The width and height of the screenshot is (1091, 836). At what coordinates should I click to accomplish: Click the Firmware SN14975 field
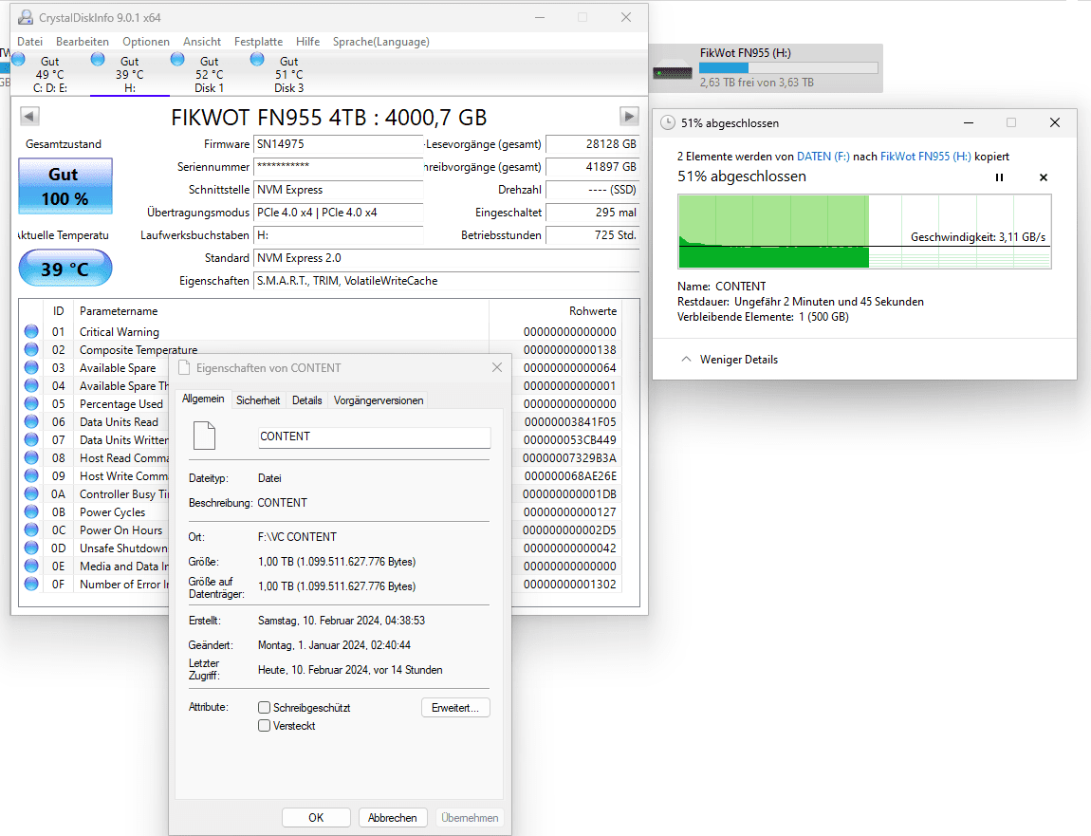click(339, 144)
